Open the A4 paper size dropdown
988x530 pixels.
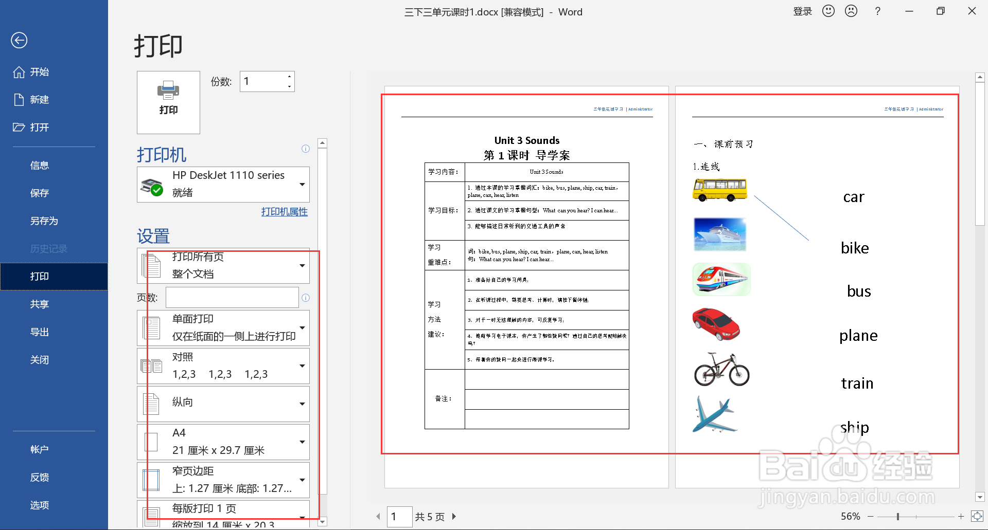point(223,442)
